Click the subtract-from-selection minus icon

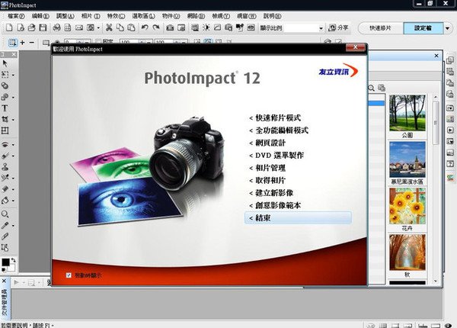32,43
